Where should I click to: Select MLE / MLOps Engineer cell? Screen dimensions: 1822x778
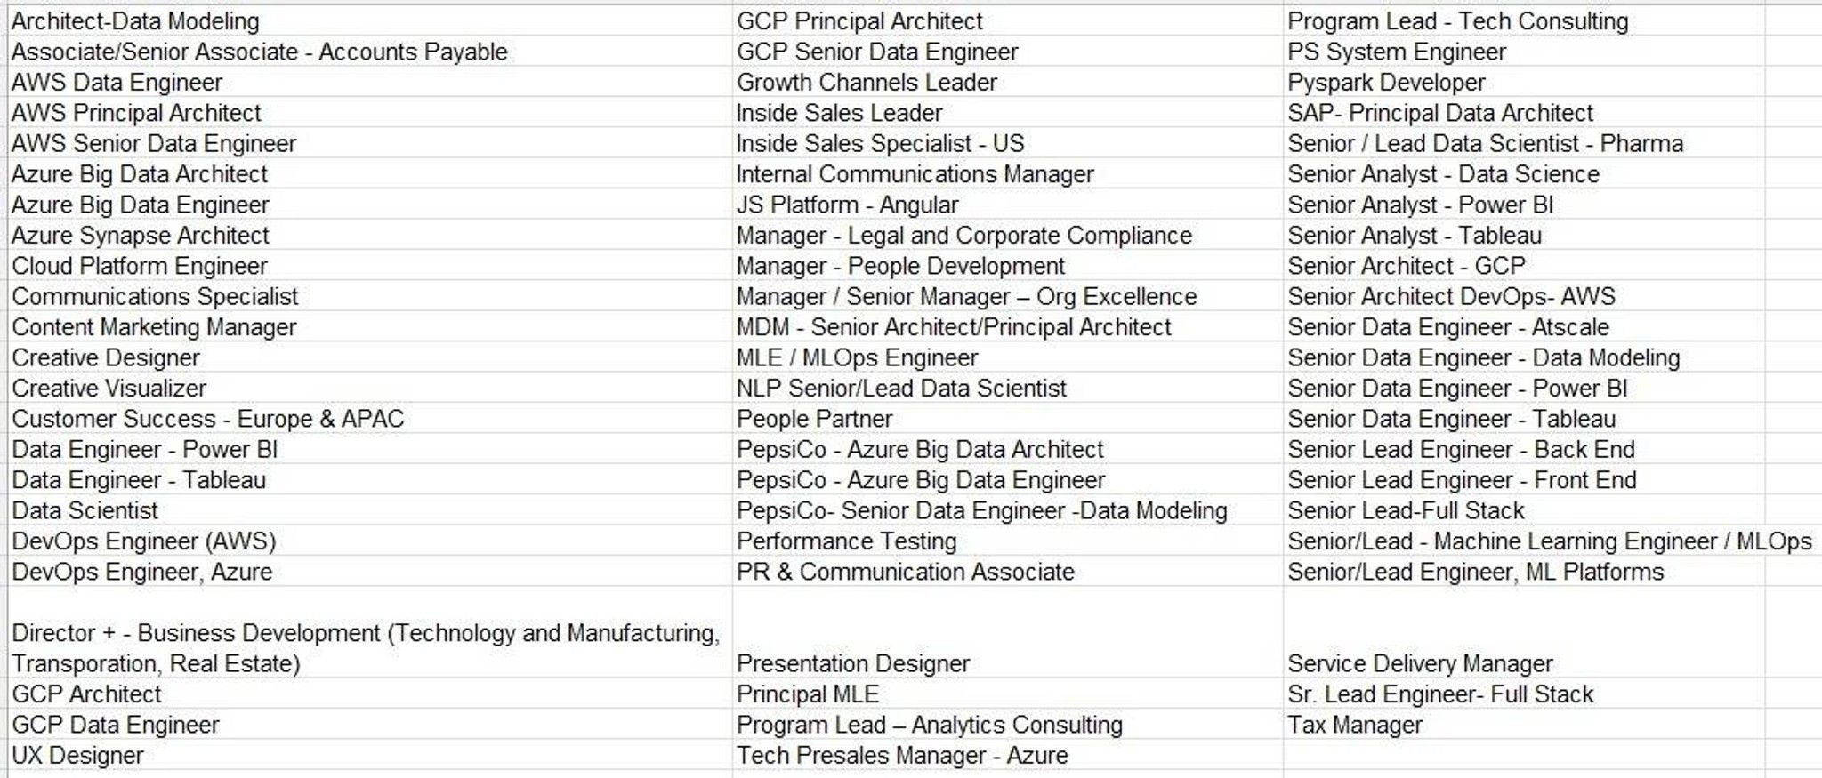pos(1008,357)
